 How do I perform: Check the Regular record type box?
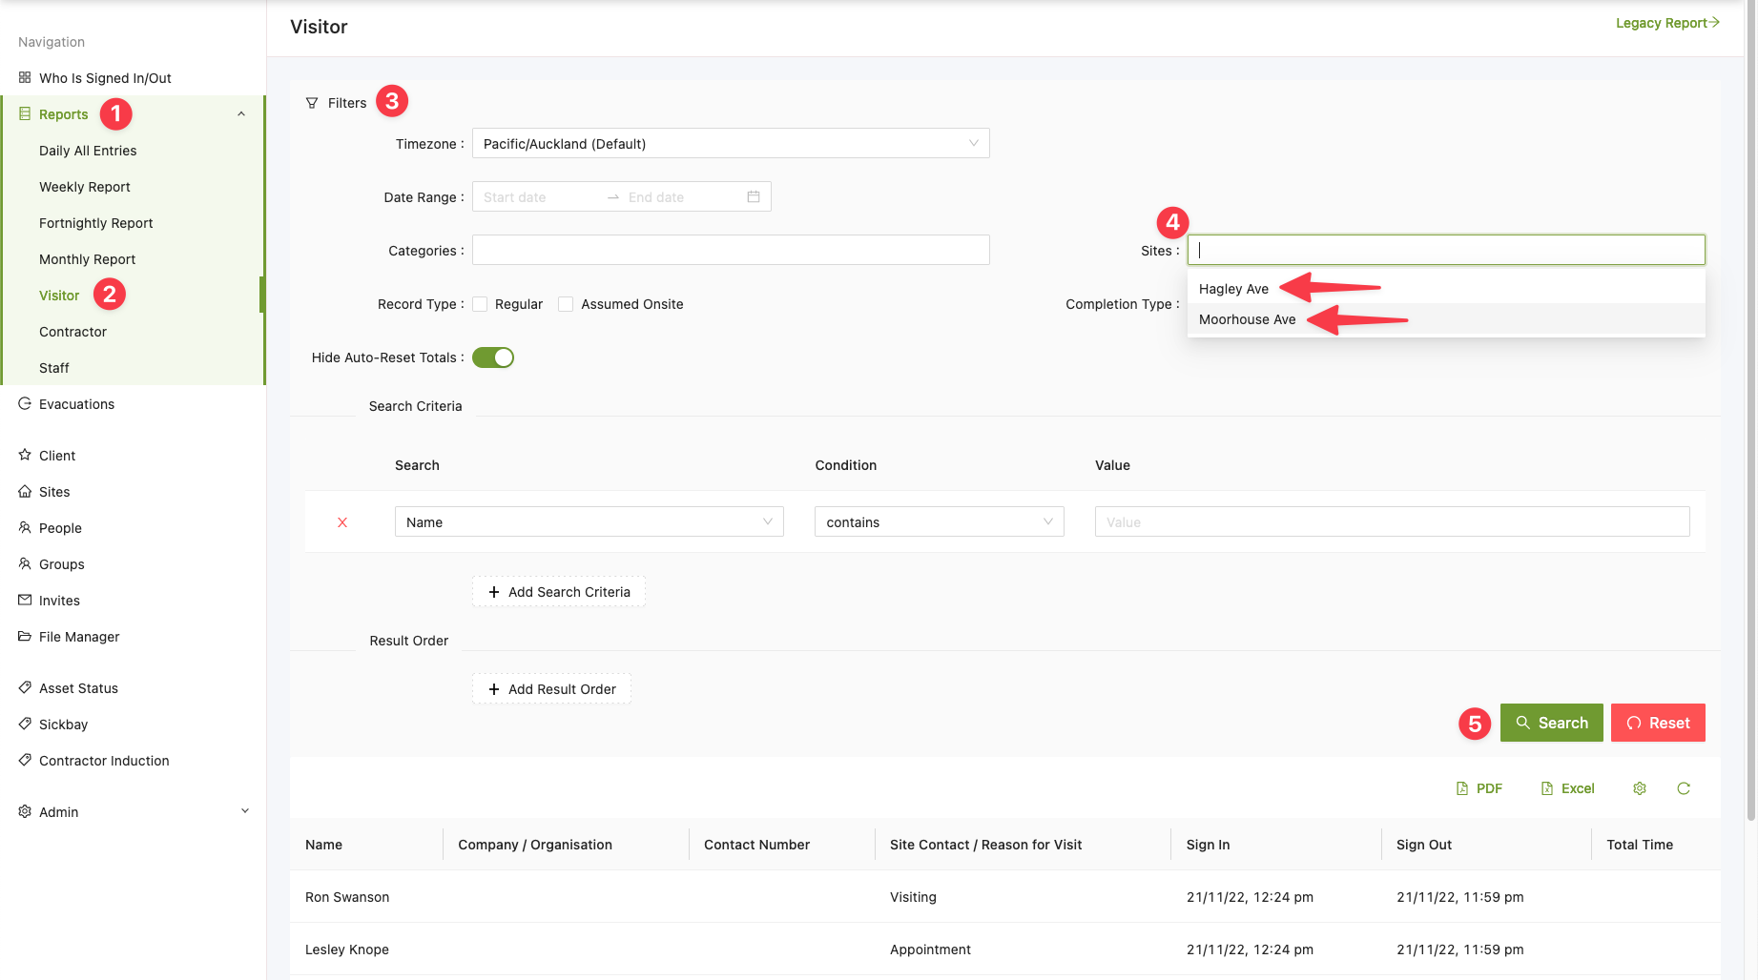pyautogui.click(x=480, y=304)
